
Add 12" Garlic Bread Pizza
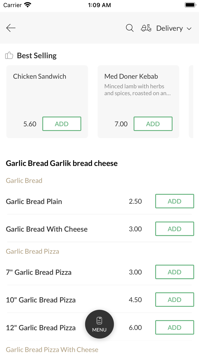(x=175, y=327)
